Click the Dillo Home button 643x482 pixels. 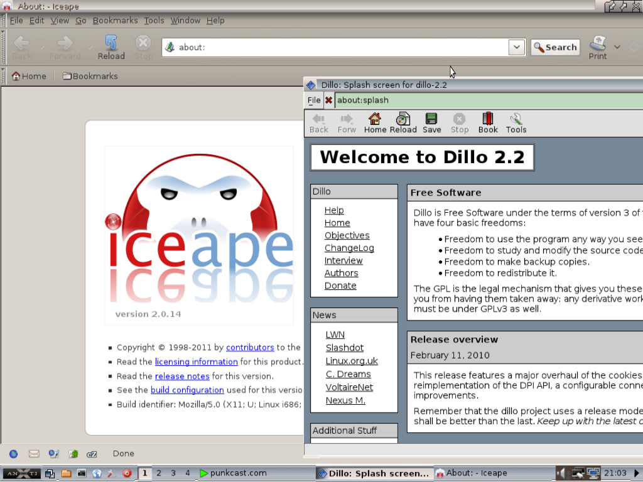[x=375, y=124]
